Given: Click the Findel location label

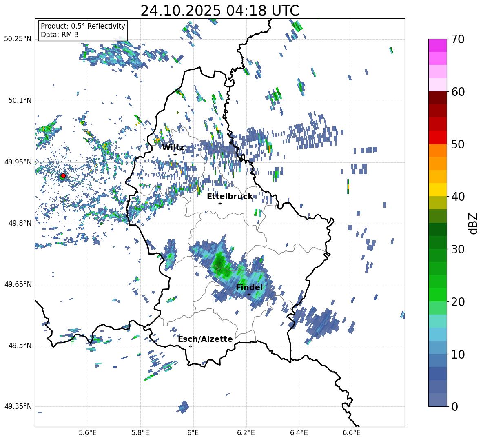Looking at the screenshot, I should [x=249, y=287].
